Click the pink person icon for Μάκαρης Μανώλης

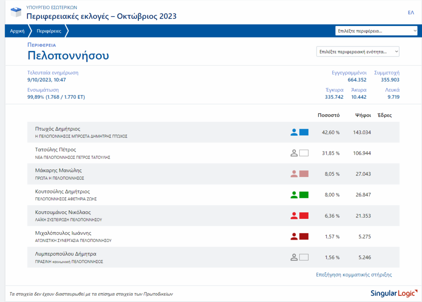tap(294, 174)
